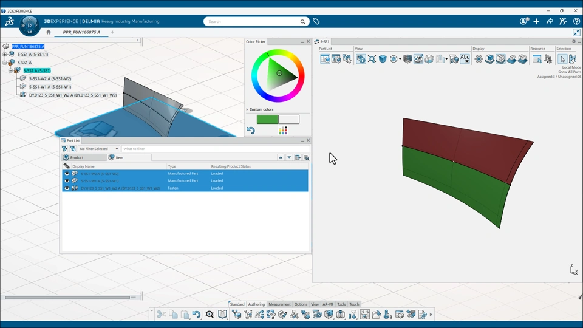The height and width of the screenshot is (328, 583).
Task: Click the tag icon beside the search bar
Action: click(316, 22)
